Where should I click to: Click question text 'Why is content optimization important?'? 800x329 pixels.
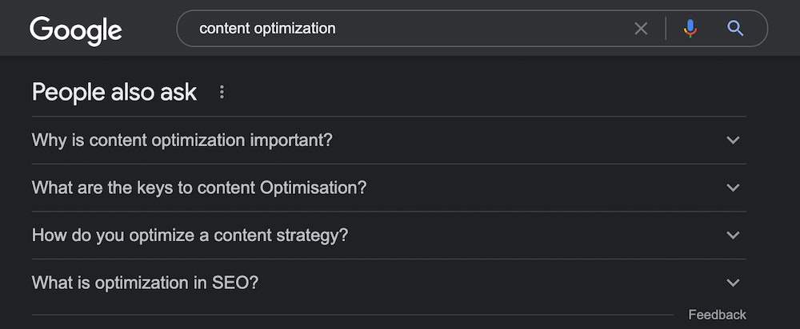tap(182, 141)
